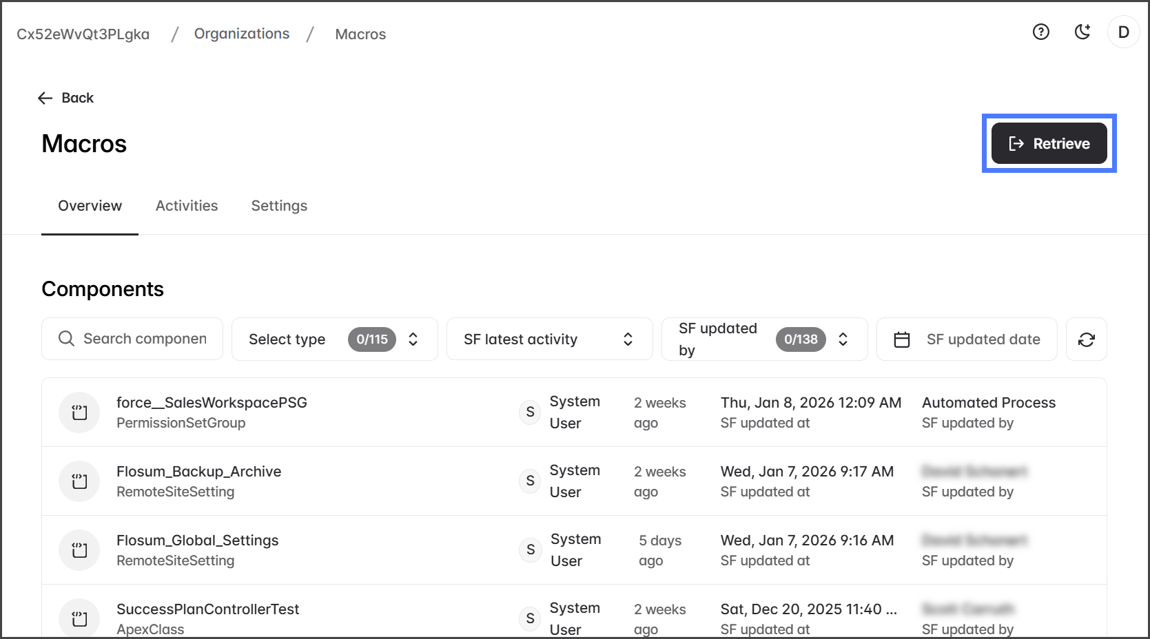The image size is (1150, 639).
Task: Open the SF updated by filter
Action: coord(763,339)
